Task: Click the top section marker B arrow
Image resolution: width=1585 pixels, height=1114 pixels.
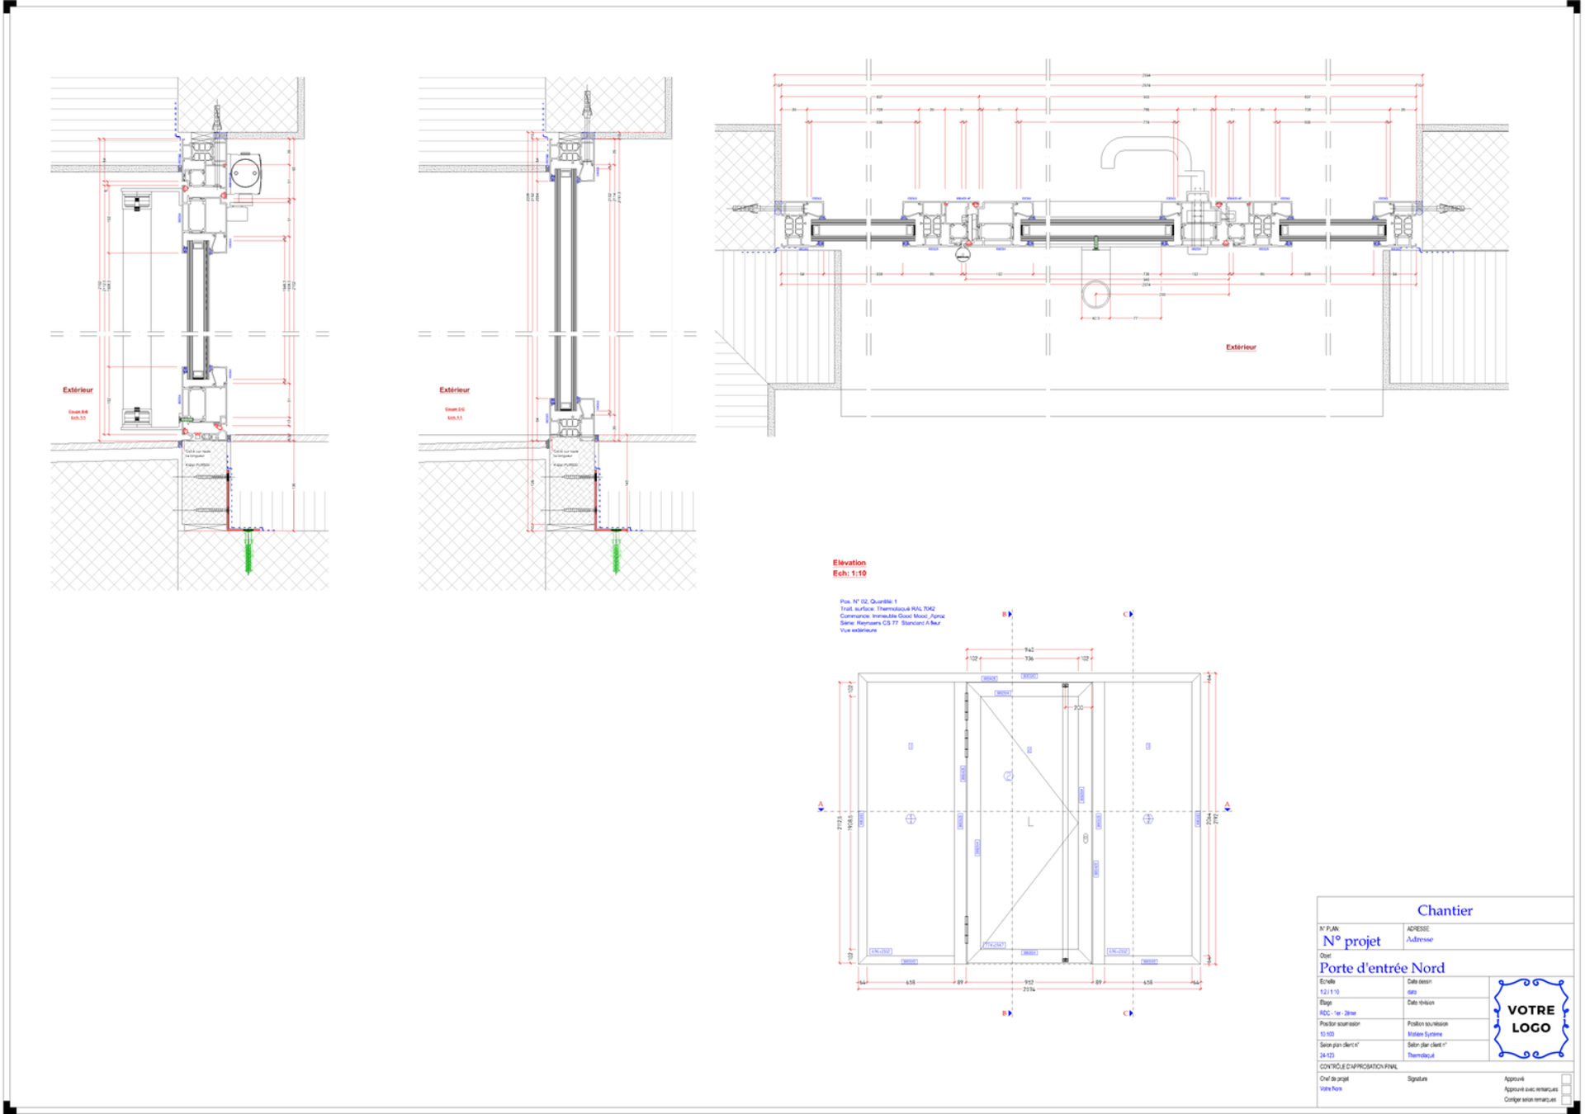Action: 1008,614
